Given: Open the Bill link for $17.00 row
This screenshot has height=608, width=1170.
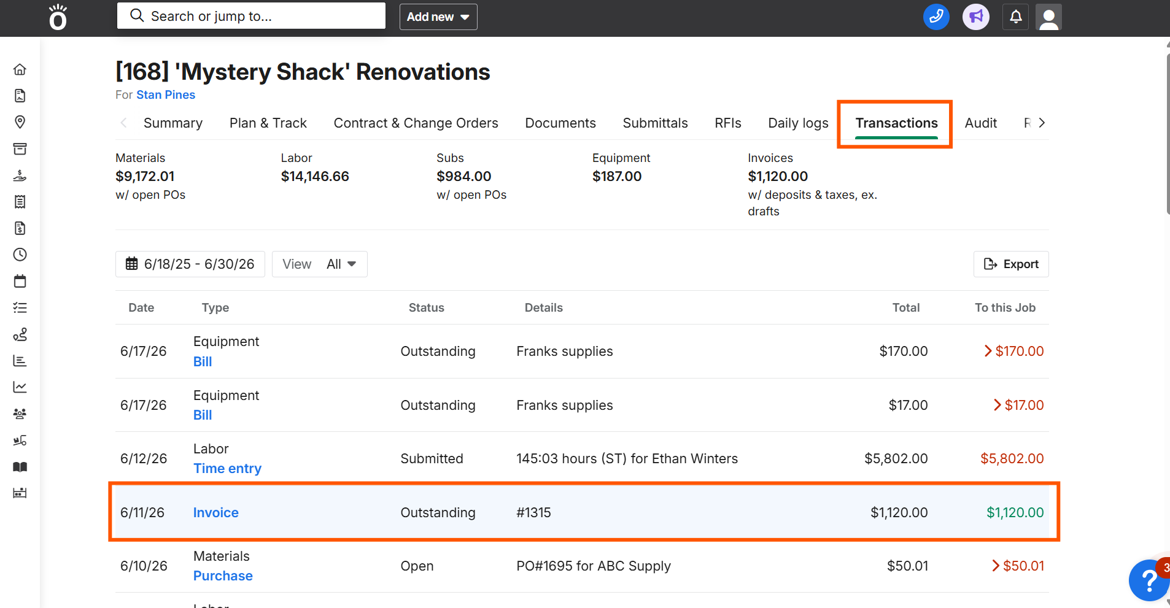Looking at the screenshot, I should [x=203, y=415].
